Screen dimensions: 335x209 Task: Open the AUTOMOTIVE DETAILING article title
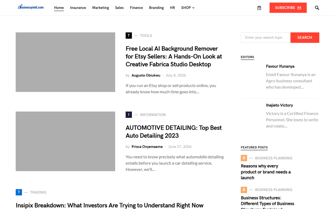pyautogui.click(x=173, y=132)
